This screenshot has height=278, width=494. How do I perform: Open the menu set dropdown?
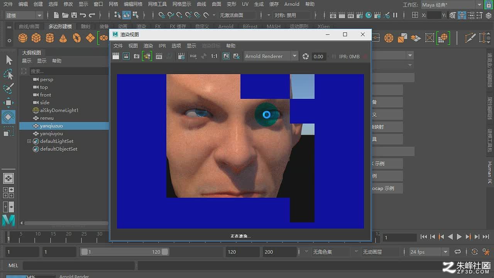(x=24, y=15)
